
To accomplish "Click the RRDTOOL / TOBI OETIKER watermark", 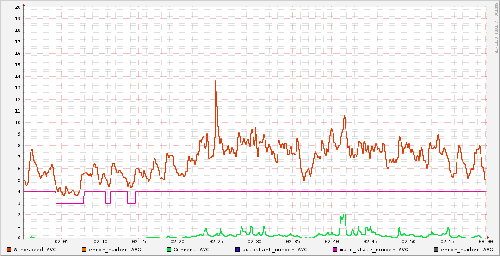I will (496, 28).
